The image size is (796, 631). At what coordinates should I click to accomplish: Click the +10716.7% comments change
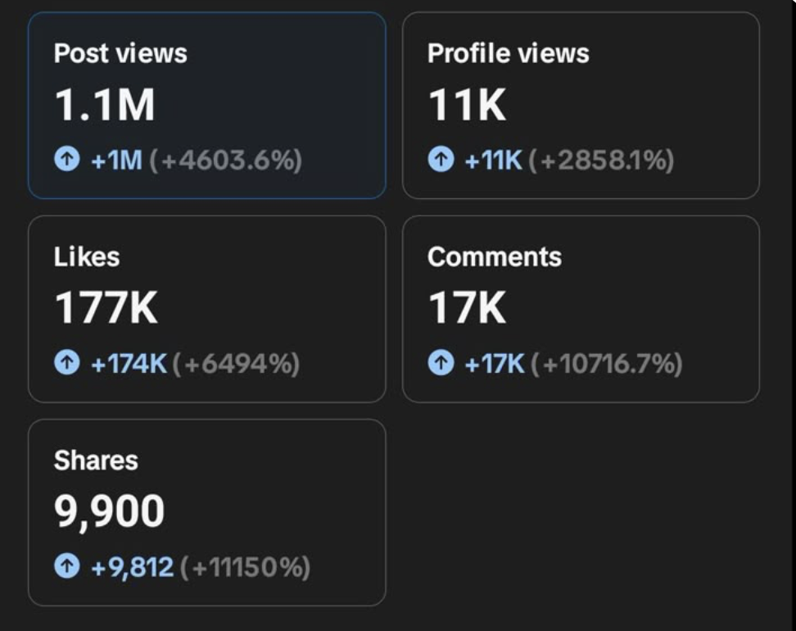point(607,363)
